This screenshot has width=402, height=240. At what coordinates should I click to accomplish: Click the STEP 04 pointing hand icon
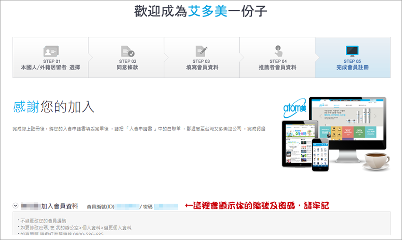click(x=278, y=51)
